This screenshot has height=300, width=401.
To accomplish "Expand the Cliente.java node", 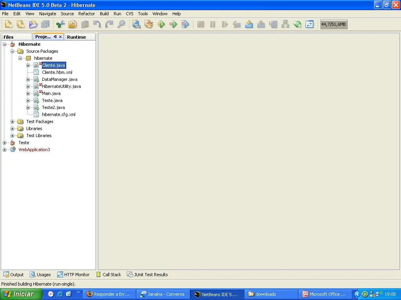I will point(28,65).
